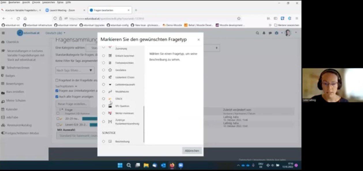The height and width of the screenshot is (171, 363).
Task: Open Firefox from the Windows taskbar
Action: (172, 165)
